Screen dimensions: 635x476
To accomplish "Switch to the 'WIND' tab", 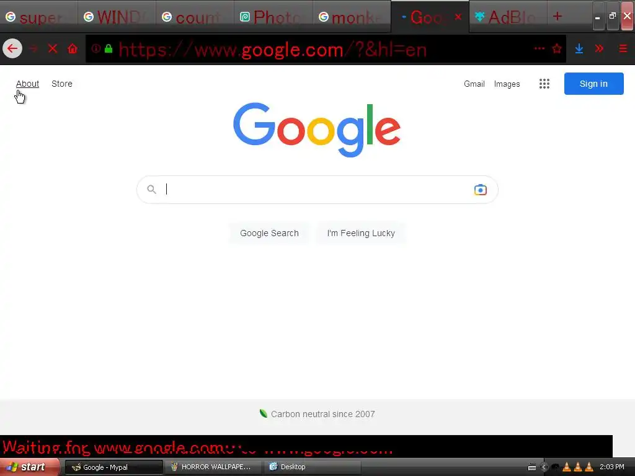I will tap(117, 17).
